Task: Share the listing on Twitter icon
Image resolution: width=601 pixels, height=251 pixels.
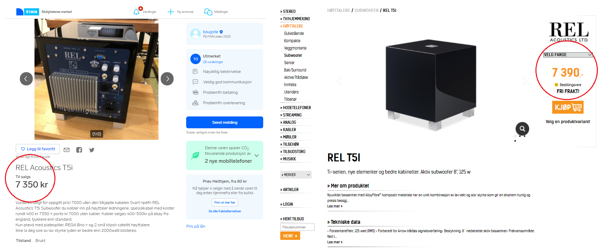Action: 92,150
